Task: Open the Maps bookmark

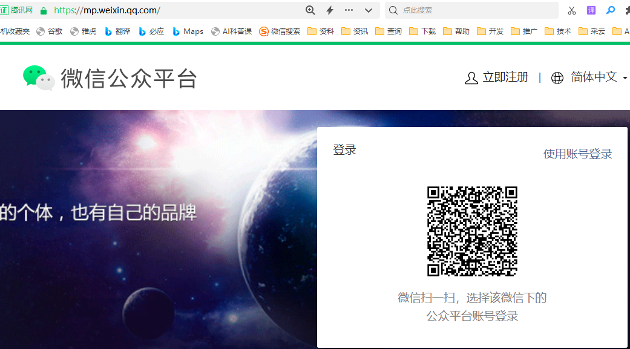Action: [188, 31]
